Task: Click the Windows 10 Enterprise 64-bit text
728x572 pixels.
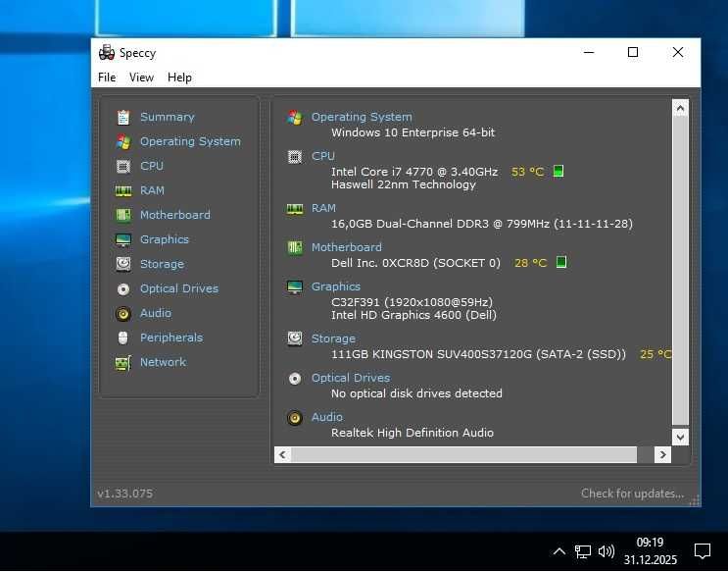Action: click(x=413, y=132)
